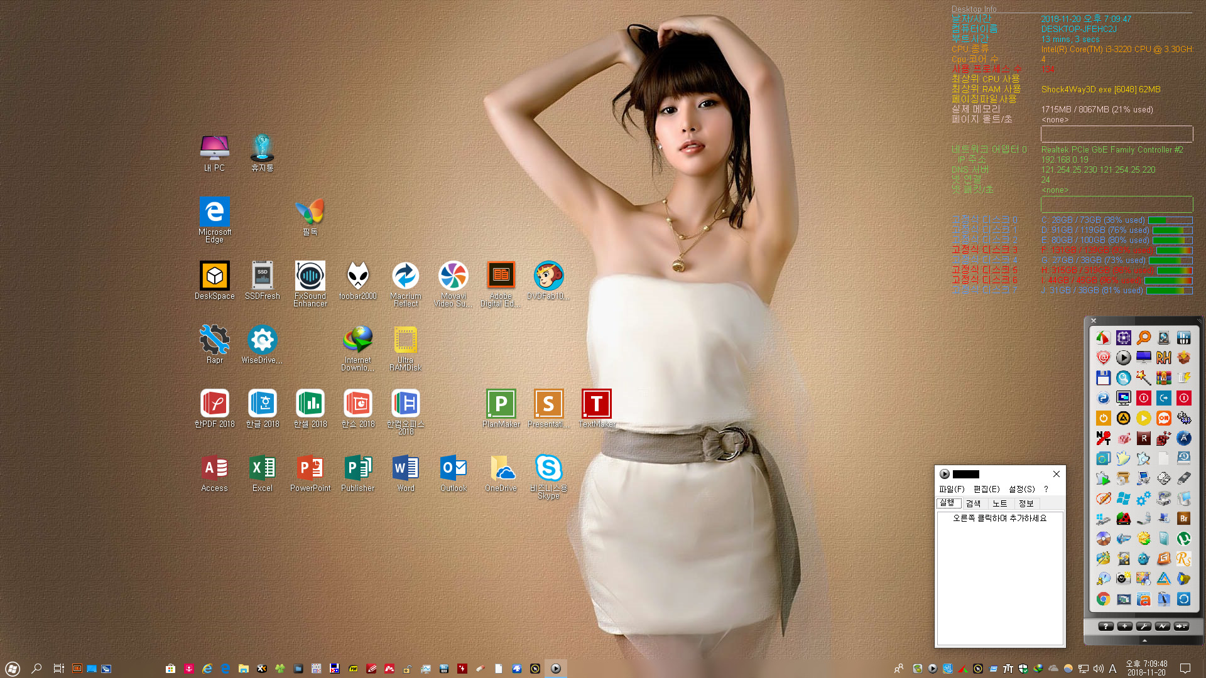This screenshot has width=1206, height=678.
Task: Open Macrium Reflect shortcut
Action: click(405, 284)
